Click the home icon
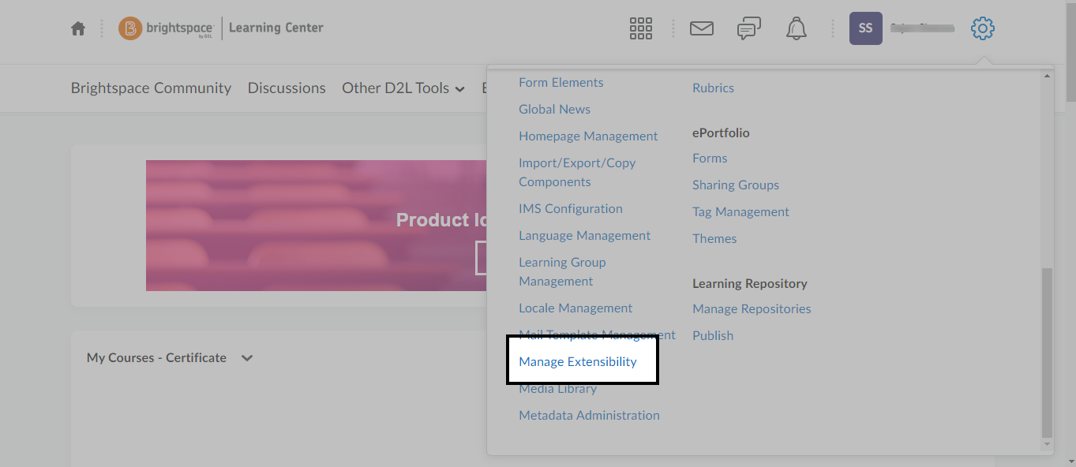 point(77,28)
